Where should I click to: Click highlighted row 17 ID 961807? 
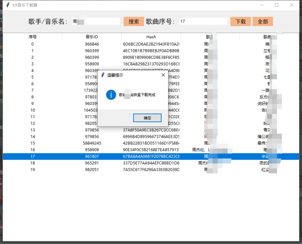click(x=92, y=156)
